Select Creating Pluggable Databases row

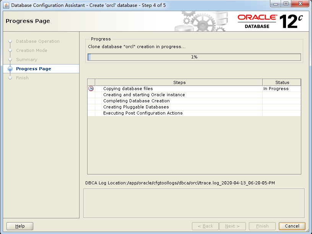click(x=194, y=107)
